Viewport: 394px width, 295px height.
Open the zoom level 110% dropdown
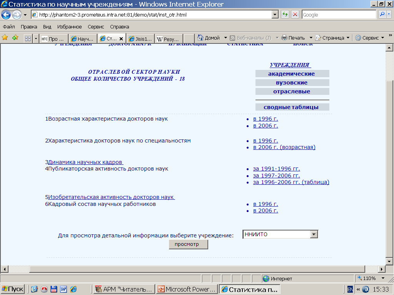[383, 278]
